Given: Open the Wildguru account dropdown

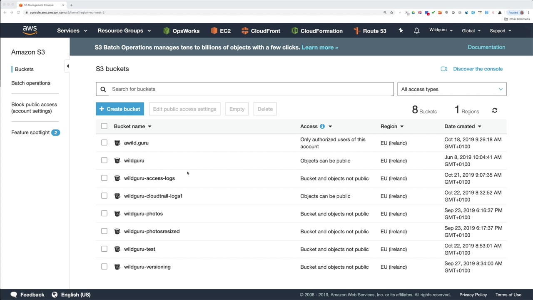Looking at the screenshot, I should click(x=441, y=30).
